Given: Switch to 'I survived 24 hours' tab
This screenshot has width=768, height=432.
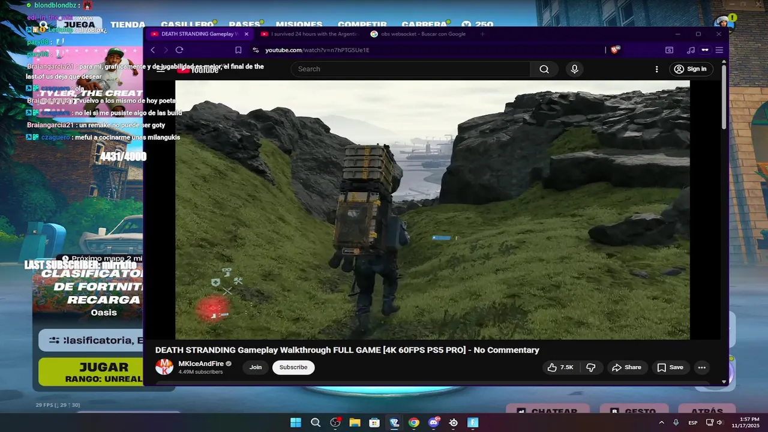Looking at the screenshot, I should click(x=310, y=34).
